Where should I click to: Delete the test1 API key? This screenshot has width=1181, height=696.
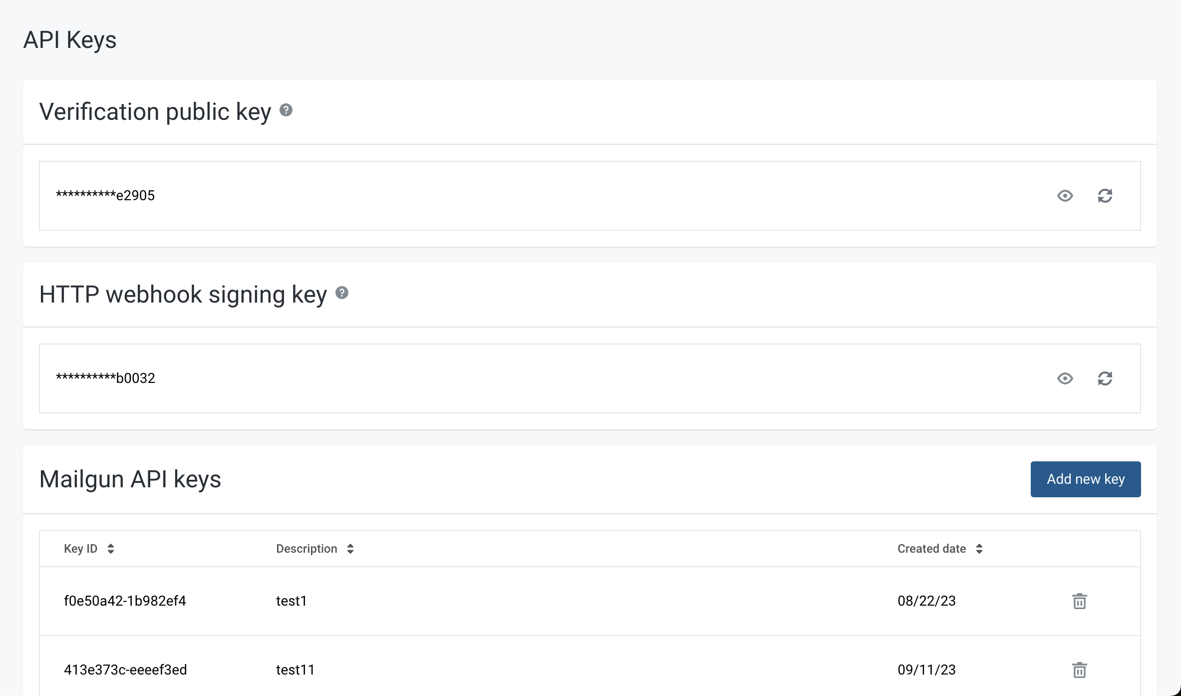(1079, 602)
